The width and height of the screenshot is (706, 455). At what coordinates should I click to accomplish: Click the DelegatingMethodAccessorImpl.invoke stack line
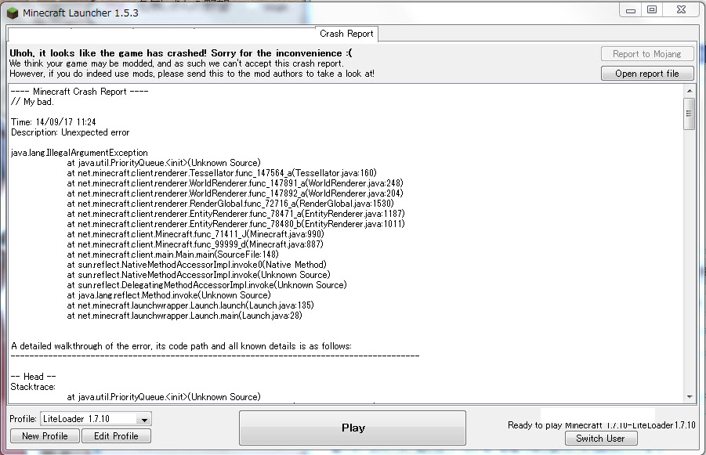tap(207, 285)
